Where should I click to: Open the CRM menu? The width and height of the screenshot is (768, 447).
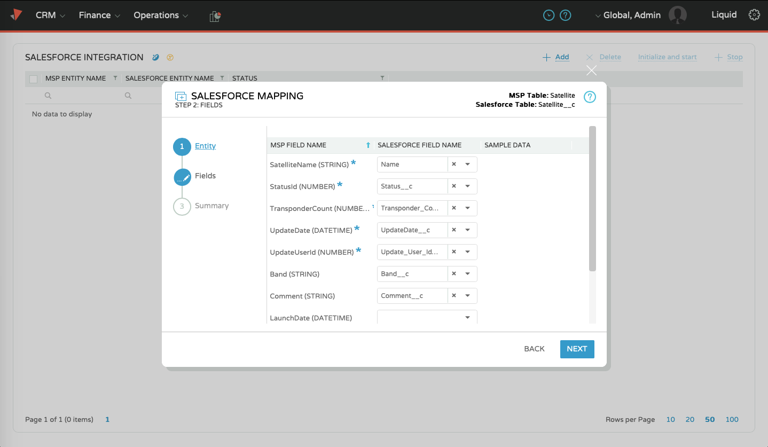pos(50,15)
